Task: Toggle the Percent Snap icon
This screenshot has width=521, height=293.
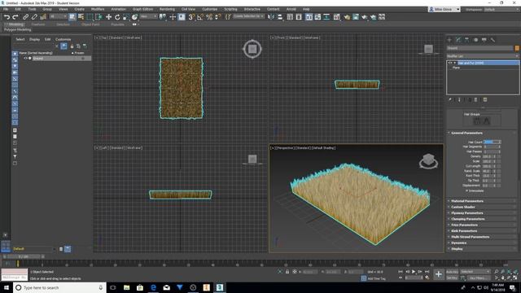Action: [x=209, y=17]
